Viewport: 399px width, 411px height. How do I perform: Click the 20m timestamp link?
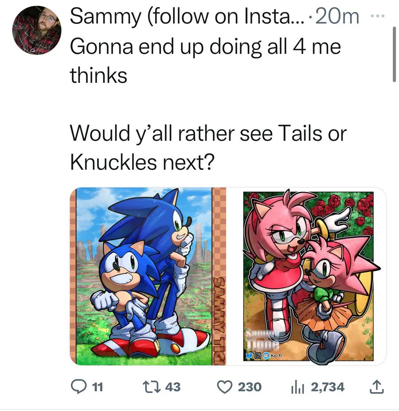coord(337,16)
